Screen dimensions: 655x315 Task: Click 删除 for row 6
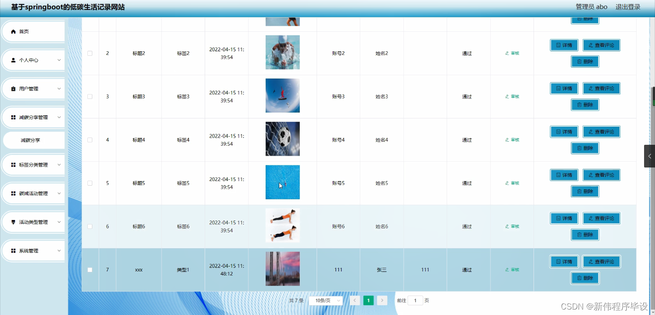(x=585, y=235)
